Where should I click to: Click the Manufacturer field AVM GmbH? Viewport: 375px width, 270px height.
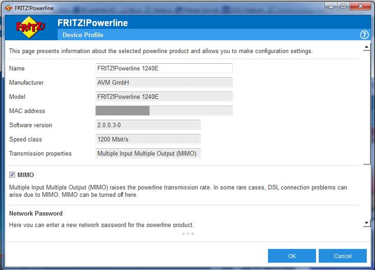click(x=164, y=83)
